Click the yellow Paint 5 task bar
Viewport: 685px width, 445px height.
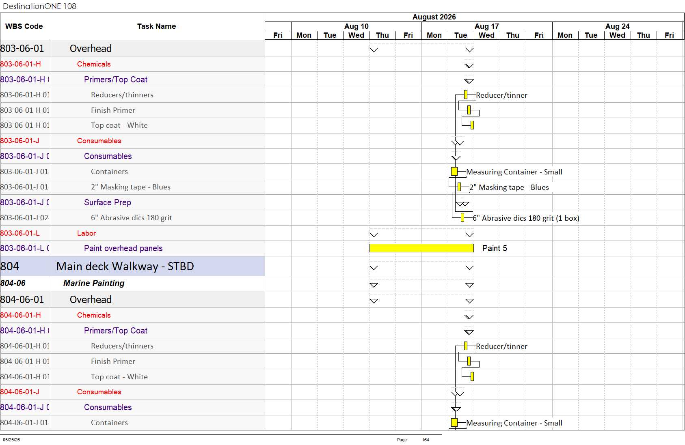click(x=421, y=248)
